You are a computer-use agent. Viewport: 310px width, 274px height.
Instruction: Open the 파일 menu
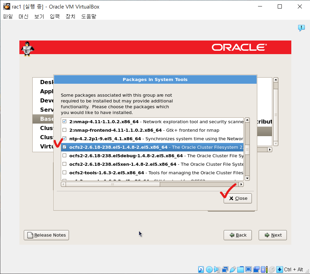pyautogui.click(x=8, y=16)
